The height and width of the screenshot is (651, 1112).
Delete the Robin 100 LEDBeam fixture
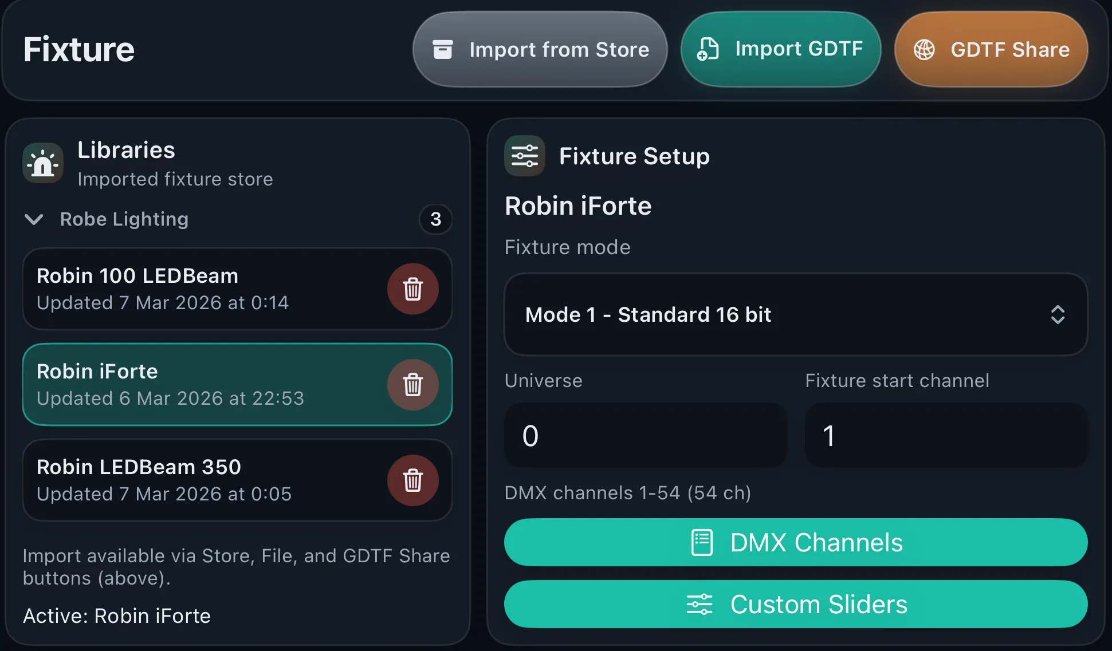point(413,289)
